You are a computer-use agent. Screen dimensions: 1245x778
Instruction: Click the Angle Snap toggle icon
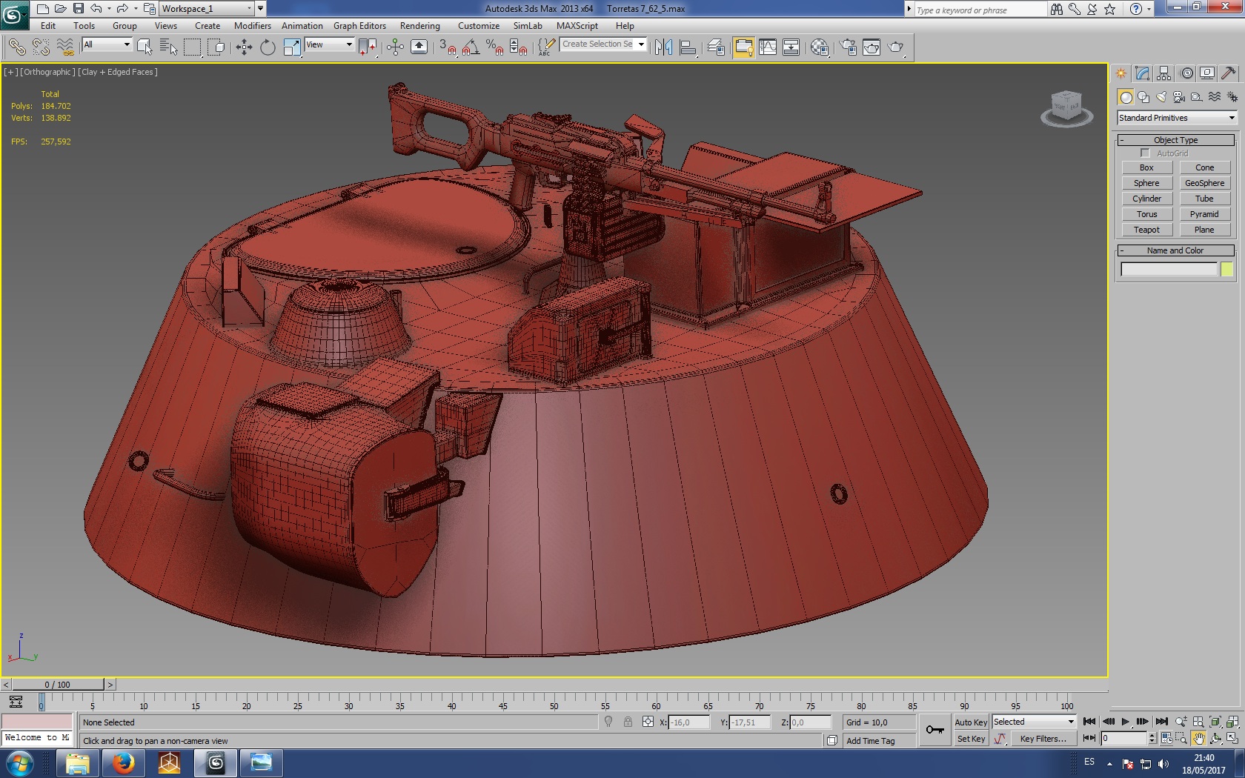click(x=470, y=47)
